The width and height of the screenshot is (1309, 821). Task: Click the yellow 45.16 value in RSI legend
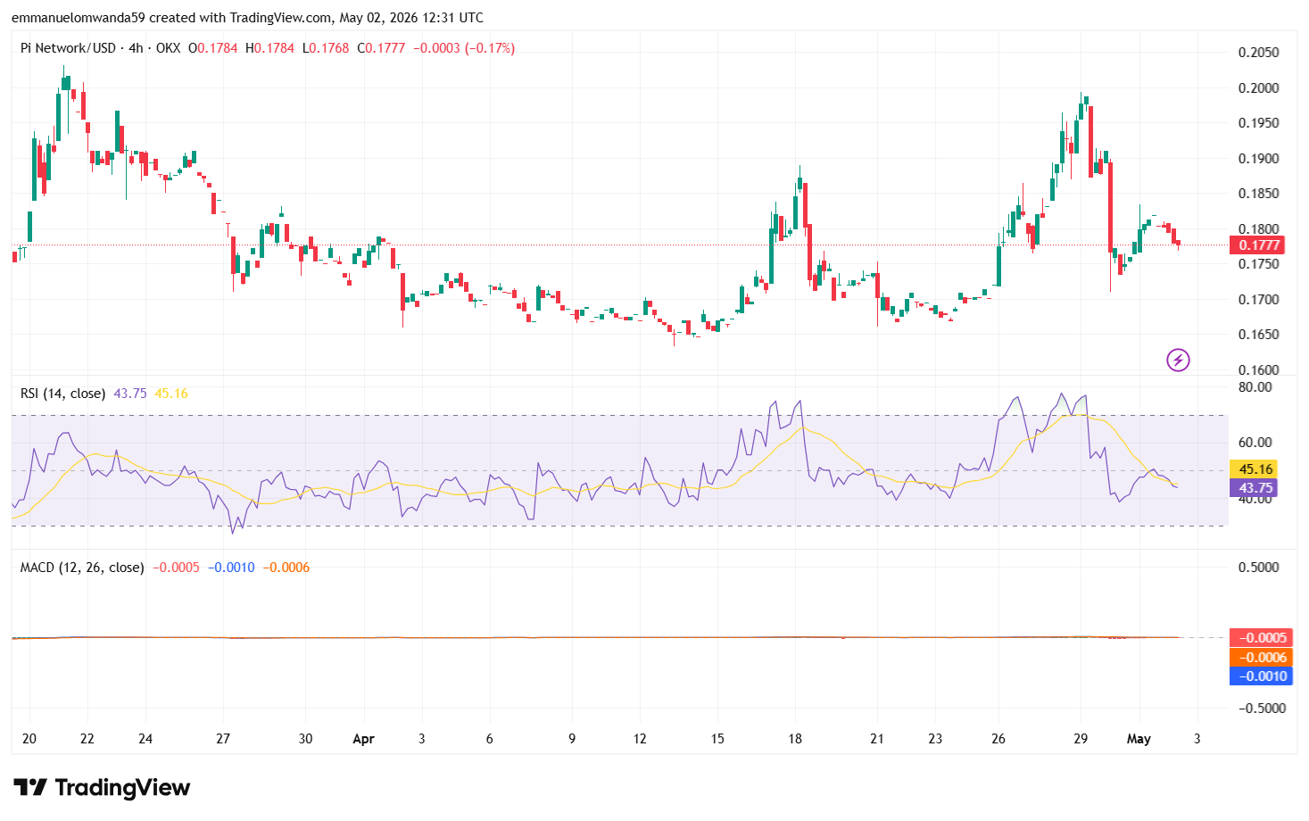[x=171, y=394]
